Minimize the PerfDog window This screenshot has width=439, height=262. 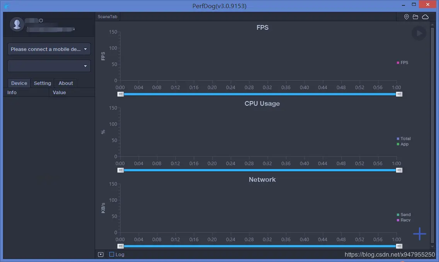(x=403, y=5)
